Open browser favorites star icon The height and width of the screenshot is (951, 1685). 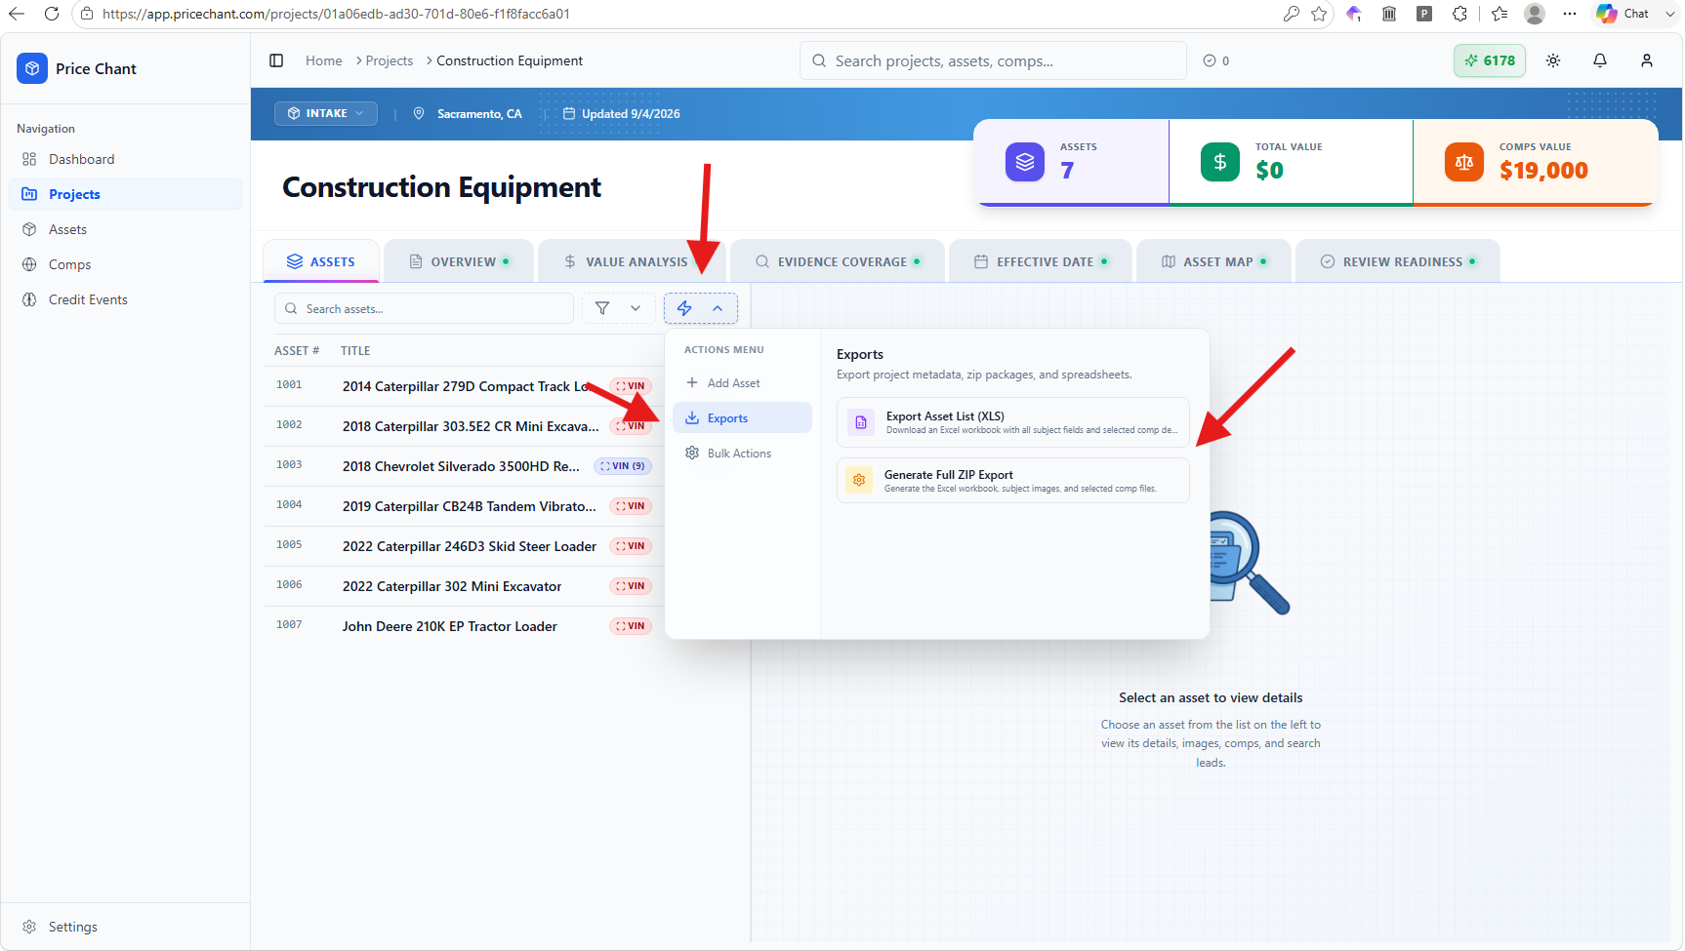click(x=1319, y=14)
